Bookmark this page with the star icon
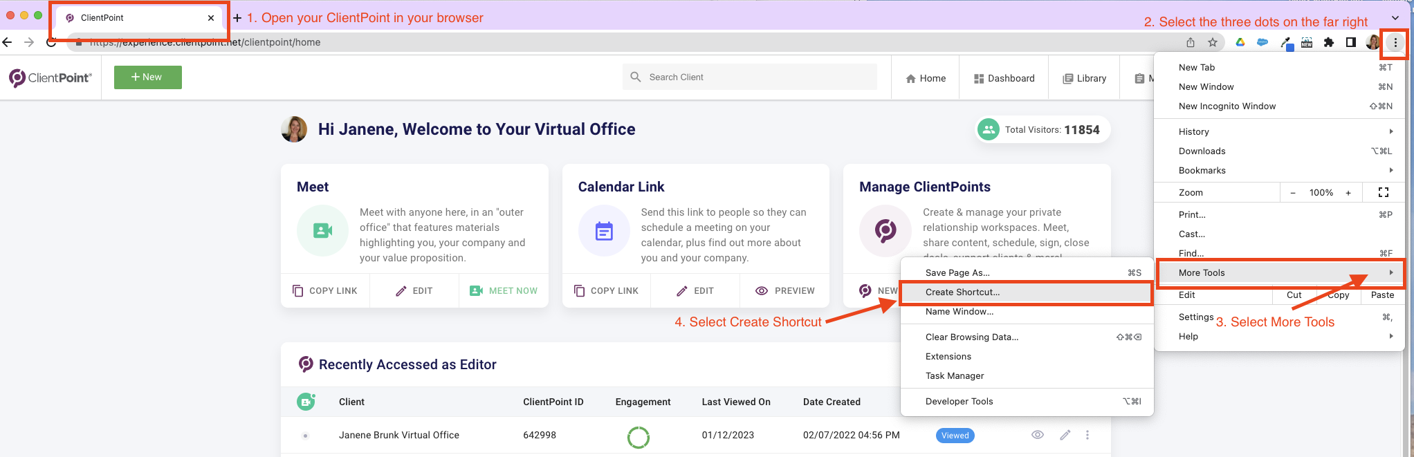The image size is (1414, 457). click(1213, 43)
